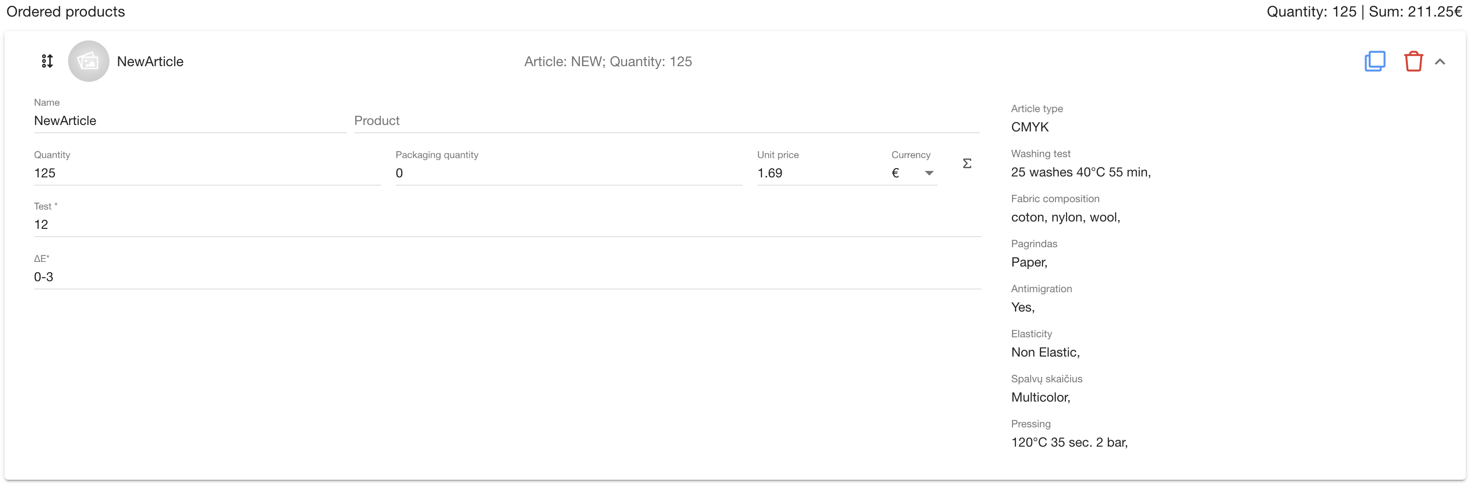Click the Name input field
The height and width of the screenshot is (488, 1475).
[189, 121]
